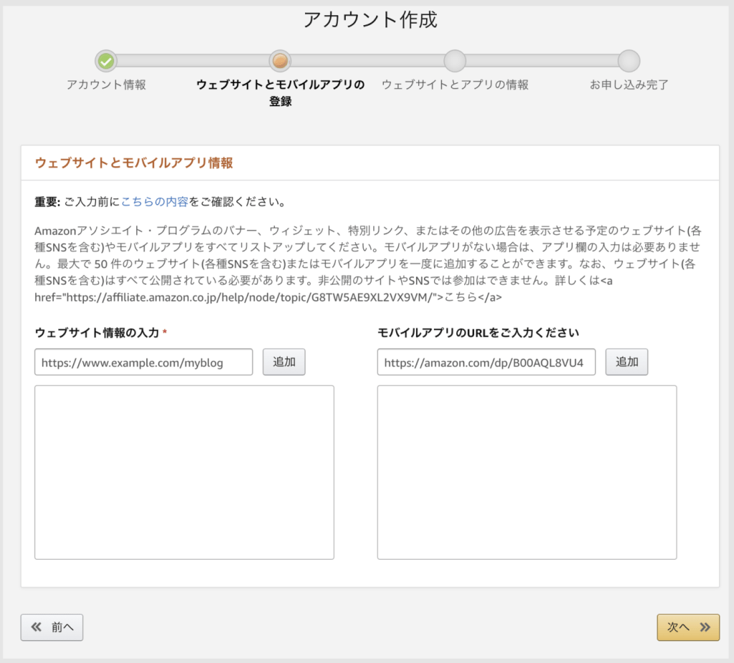734x663 pixels.
Task: Focus the mobile app URL input field
Action: point(486,362)
